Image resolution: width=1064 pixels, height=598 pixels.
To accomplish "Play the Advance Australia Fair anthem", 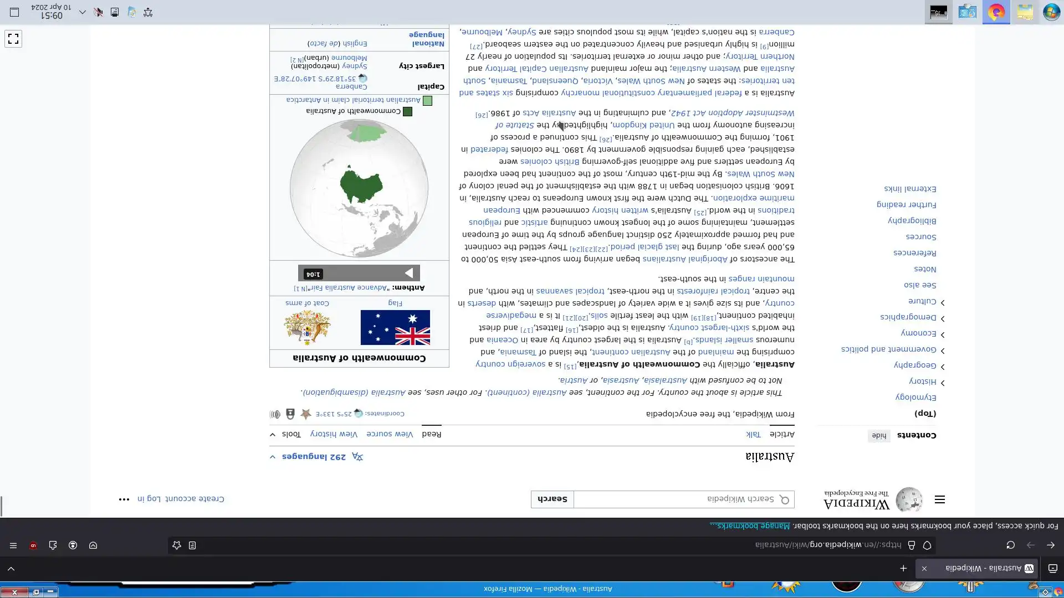I will pyautogui.click(x=409, y=273).
